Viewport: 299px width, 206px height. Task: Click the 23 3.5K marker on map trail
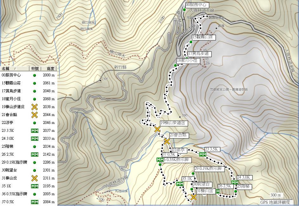pyautogui.click(x=203, y=155)
